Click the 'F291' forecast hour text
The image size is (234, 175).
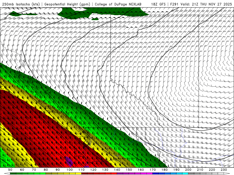(174, 4)
